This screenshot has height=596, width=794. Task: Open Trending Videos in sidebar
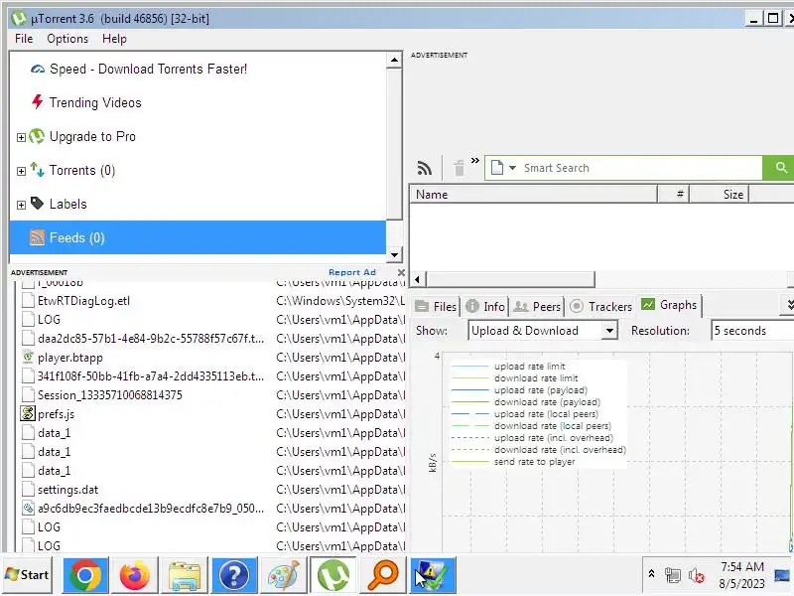pyautogui.click(x=95, y=103)
